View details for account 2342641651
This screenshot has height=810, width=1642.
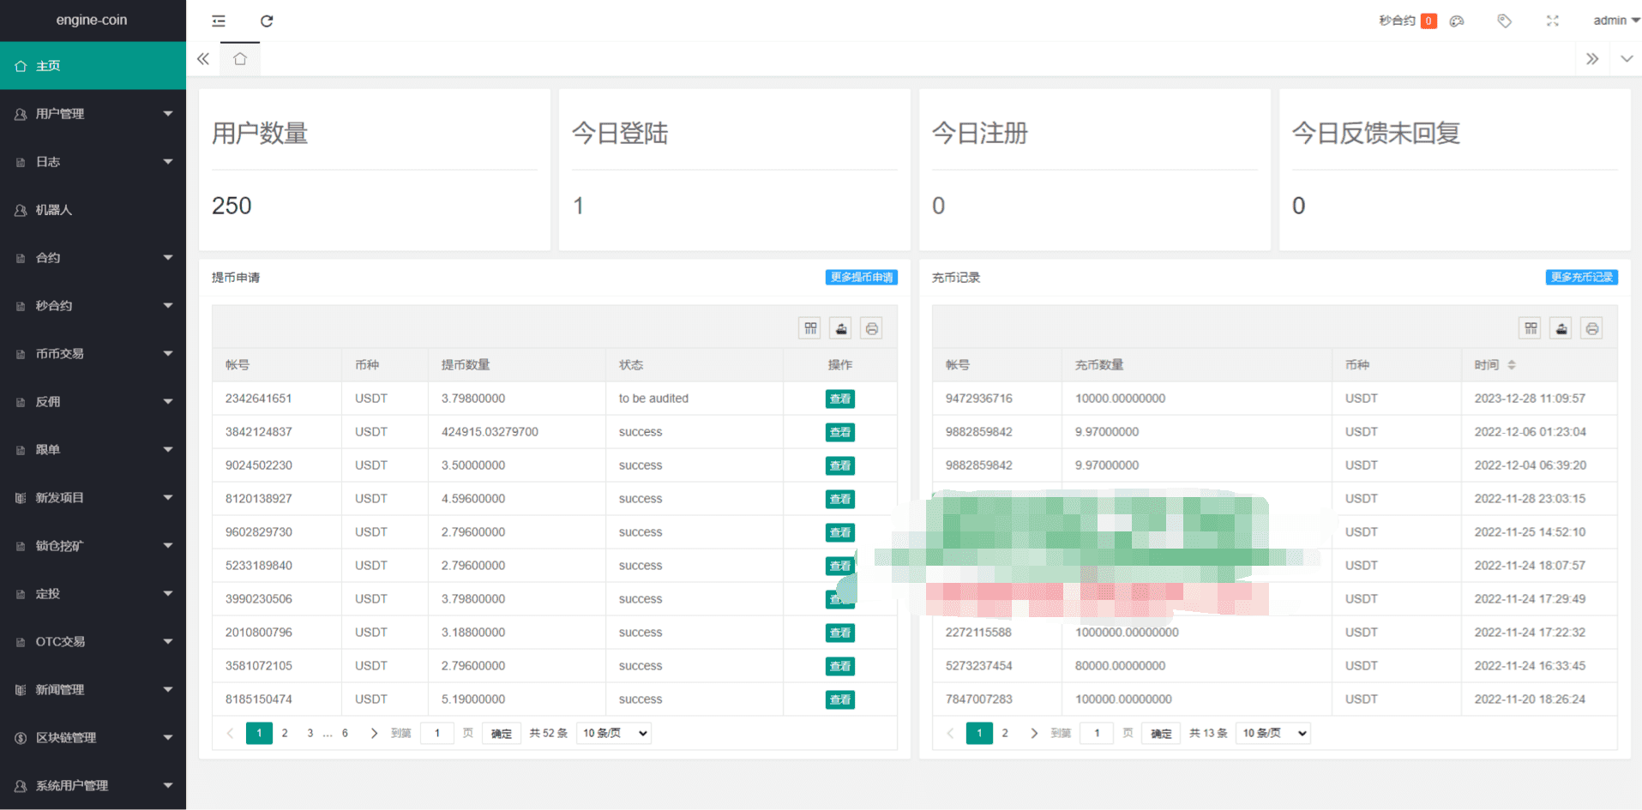[x=839, y=399]
